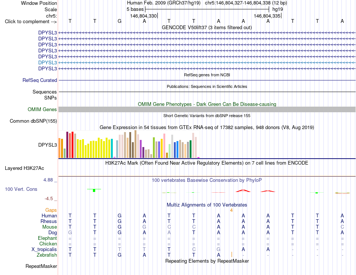Click the light-blue DPYSL3 transcript arrow line
The image size is (356, 275).
click(x=207, y=62)
